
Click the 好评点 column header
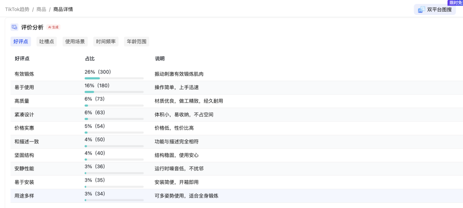tap(22, 59)
